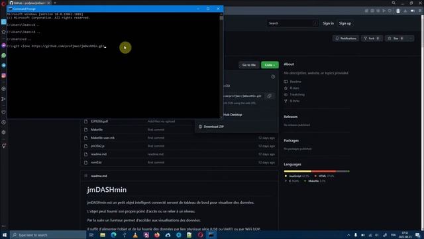Open Microsoft Edge from the taskbar

pyautogui.click(x=113, y=235)
